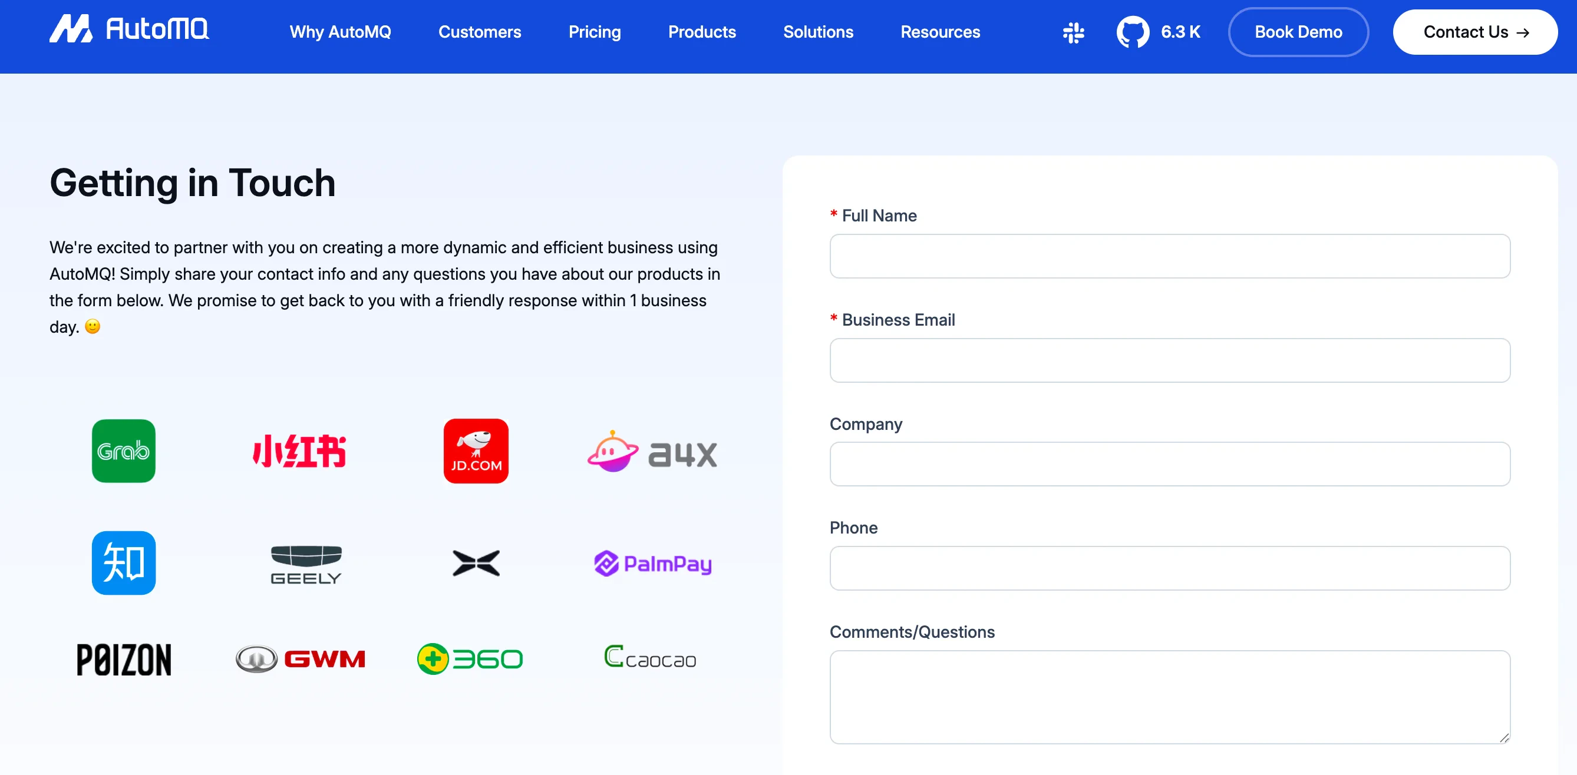
Task: Go to the Pricing page
Action: [x=594, y=32]
